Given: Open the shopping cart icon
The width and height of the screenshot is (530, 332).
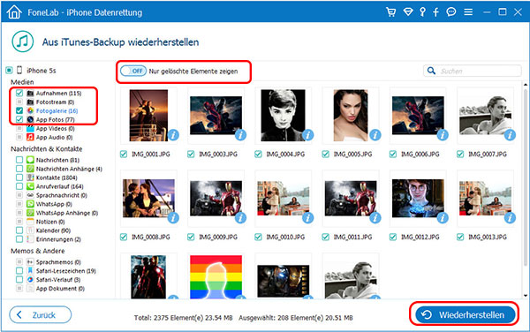Looking at the screenshot, I should click(390, 12).
